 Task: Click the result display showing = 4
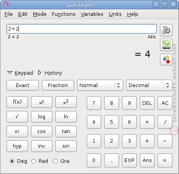[x=143, y=54]
